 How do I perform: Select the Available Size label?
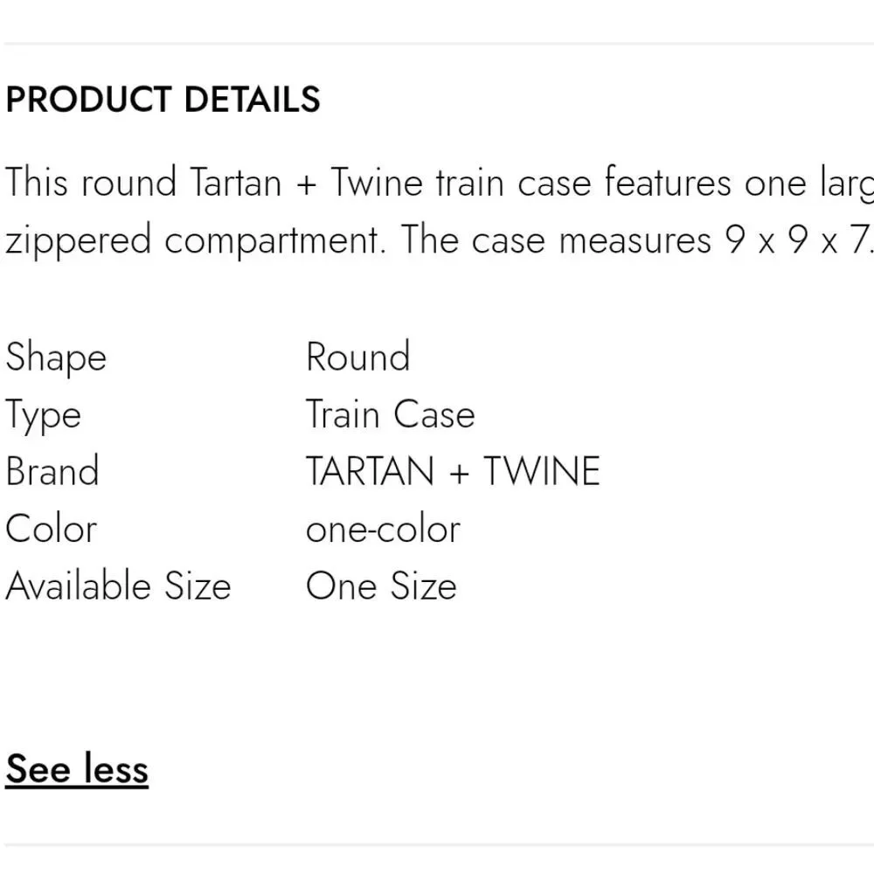tap(118, 586)
